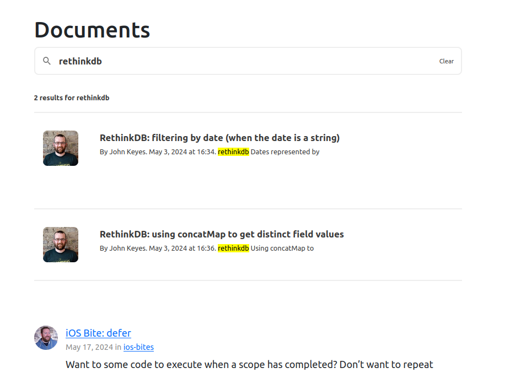Click the Documents page heading

pyautogui.click(x=92, y=30)
